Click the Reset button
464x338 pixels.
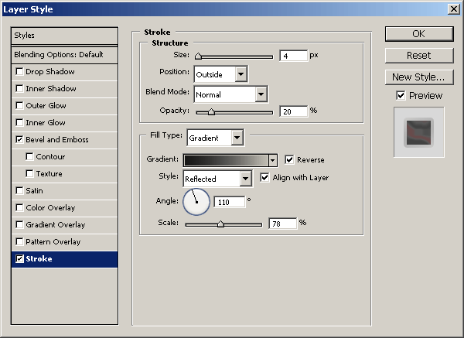pyautogui.click(x=418, y=56)
